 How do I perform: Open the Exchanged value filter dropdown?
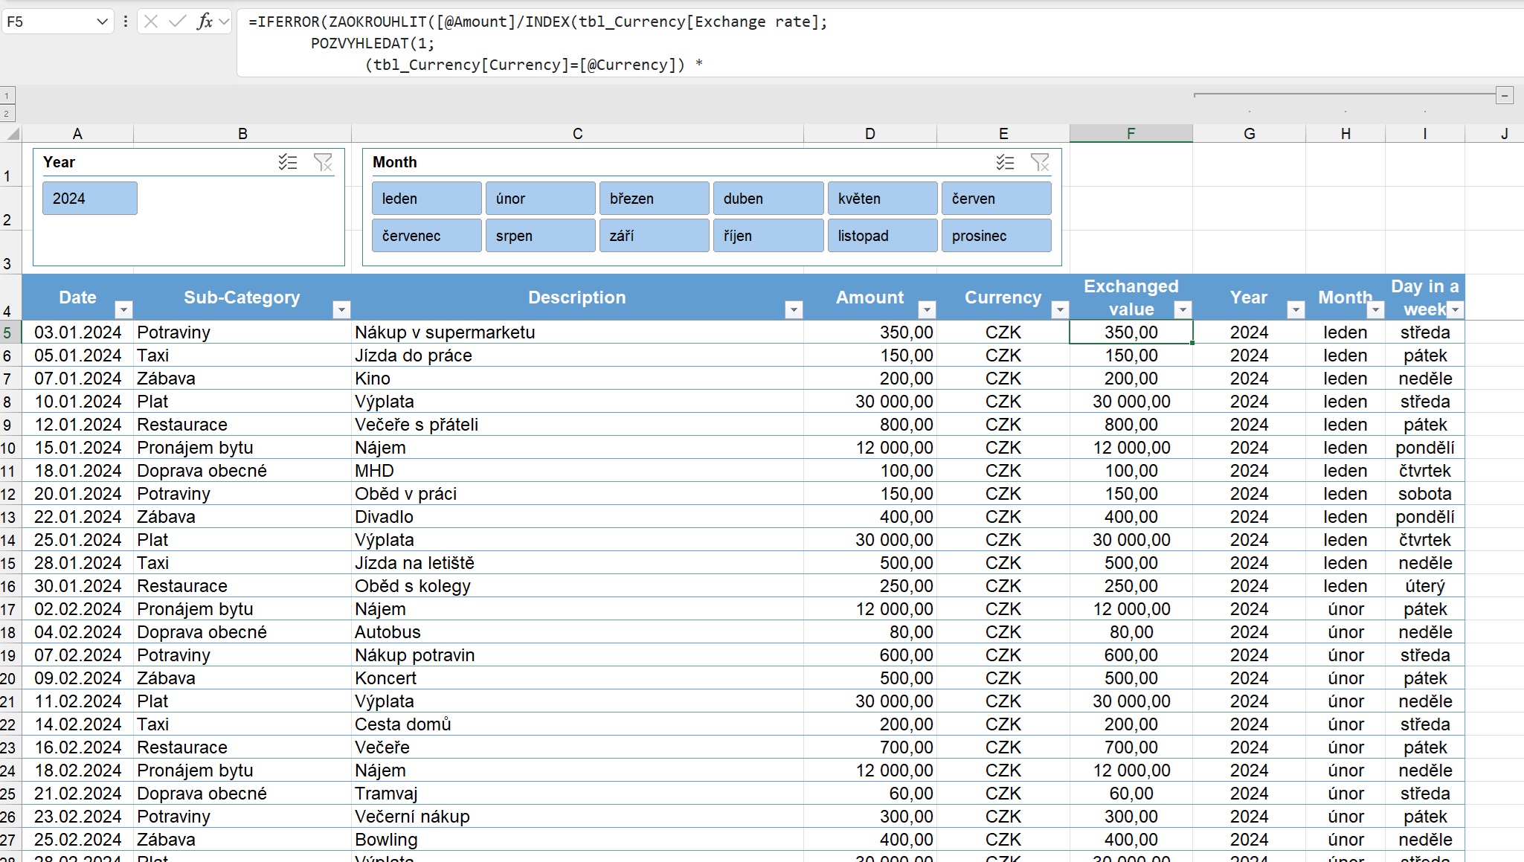(x=1183, y=309)
